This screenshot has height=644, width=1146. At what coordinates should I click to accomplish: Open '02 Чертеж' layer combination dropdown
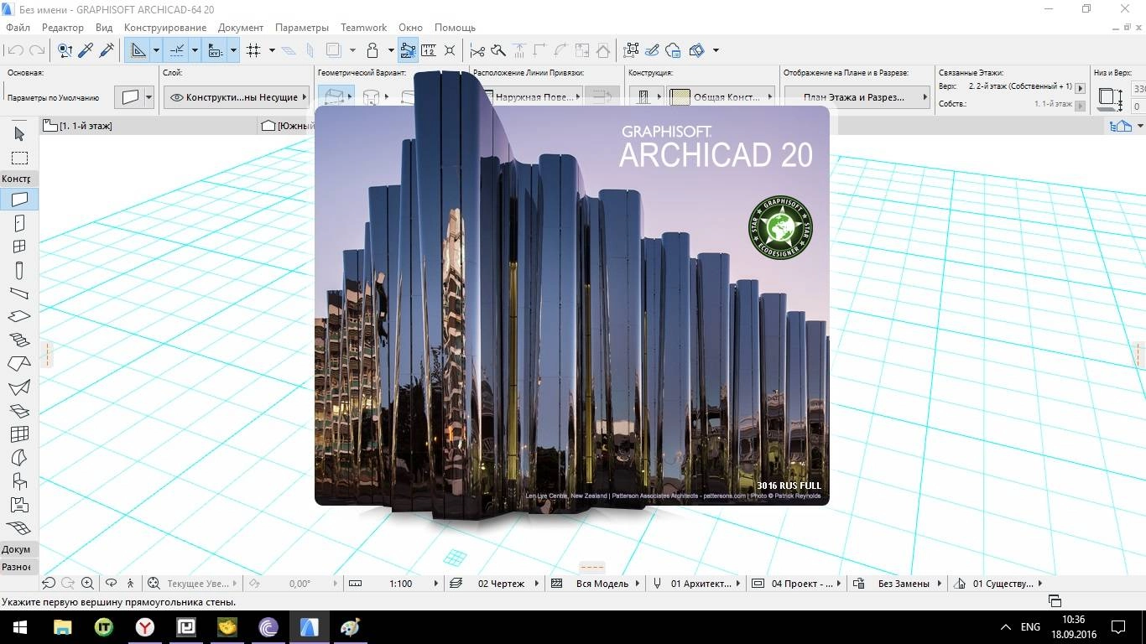click(495, 583)
